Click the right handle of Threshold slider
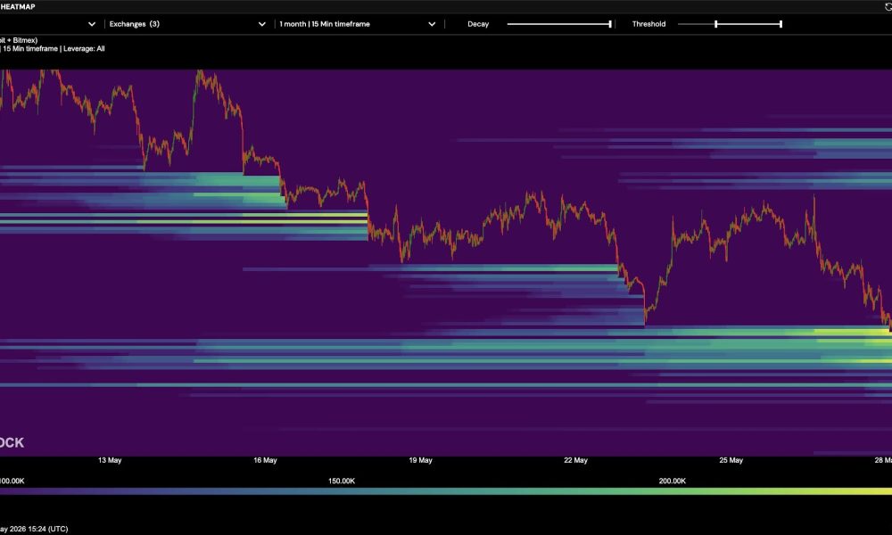This screenshot has width=892, height=535. click(780, 24)
